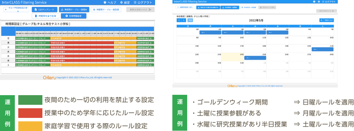Click the CSVテンプレート button

(x=44, y=10)
